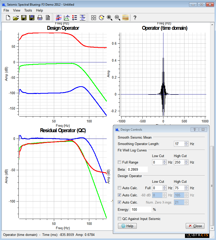The height and width of the screenshot is (240, 216).
Task: Click the Design Operator chart title
Action: [63, 28]
